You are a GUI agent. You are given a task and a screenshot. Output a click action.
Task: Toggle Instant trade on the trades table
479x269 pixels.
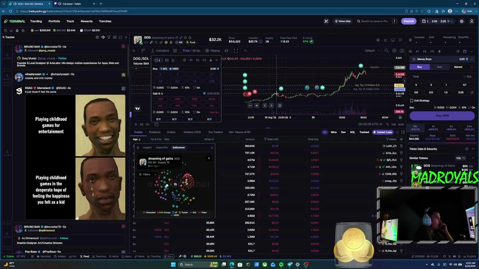[x=382, y=132]
